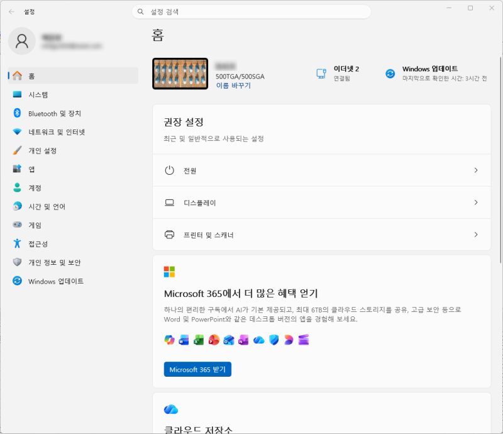Viewport: 503px width, 434px height.
Task: Click the 개인 정보 및 보안 shield icon
Action: (18, 262)
